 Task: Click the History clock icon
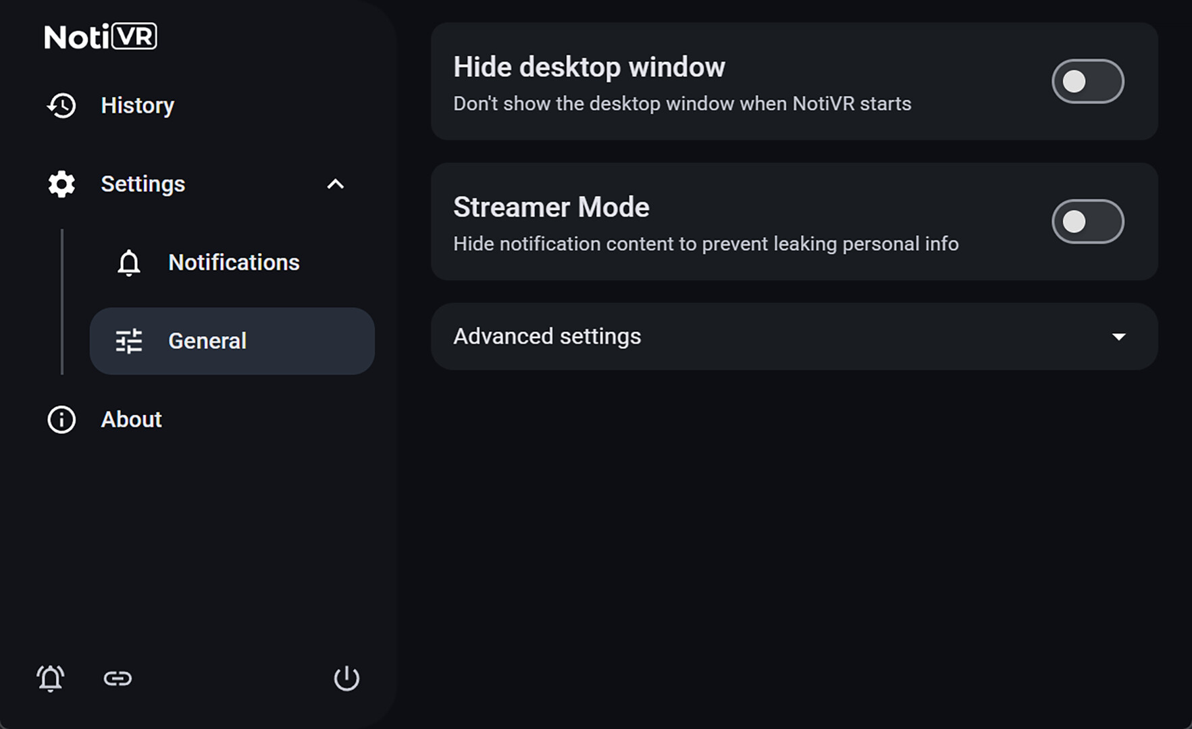coord(61,105)
